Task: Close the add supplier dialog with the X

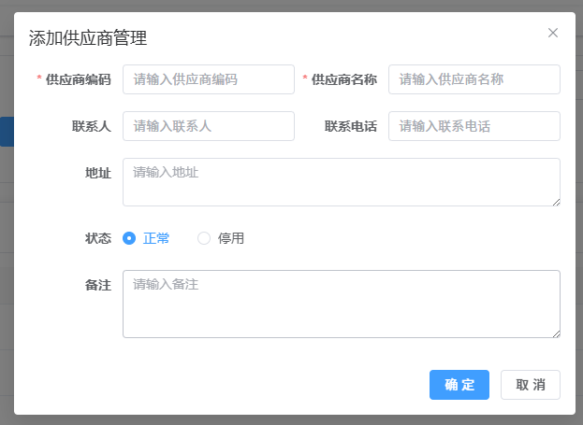Action: (553, 33)
